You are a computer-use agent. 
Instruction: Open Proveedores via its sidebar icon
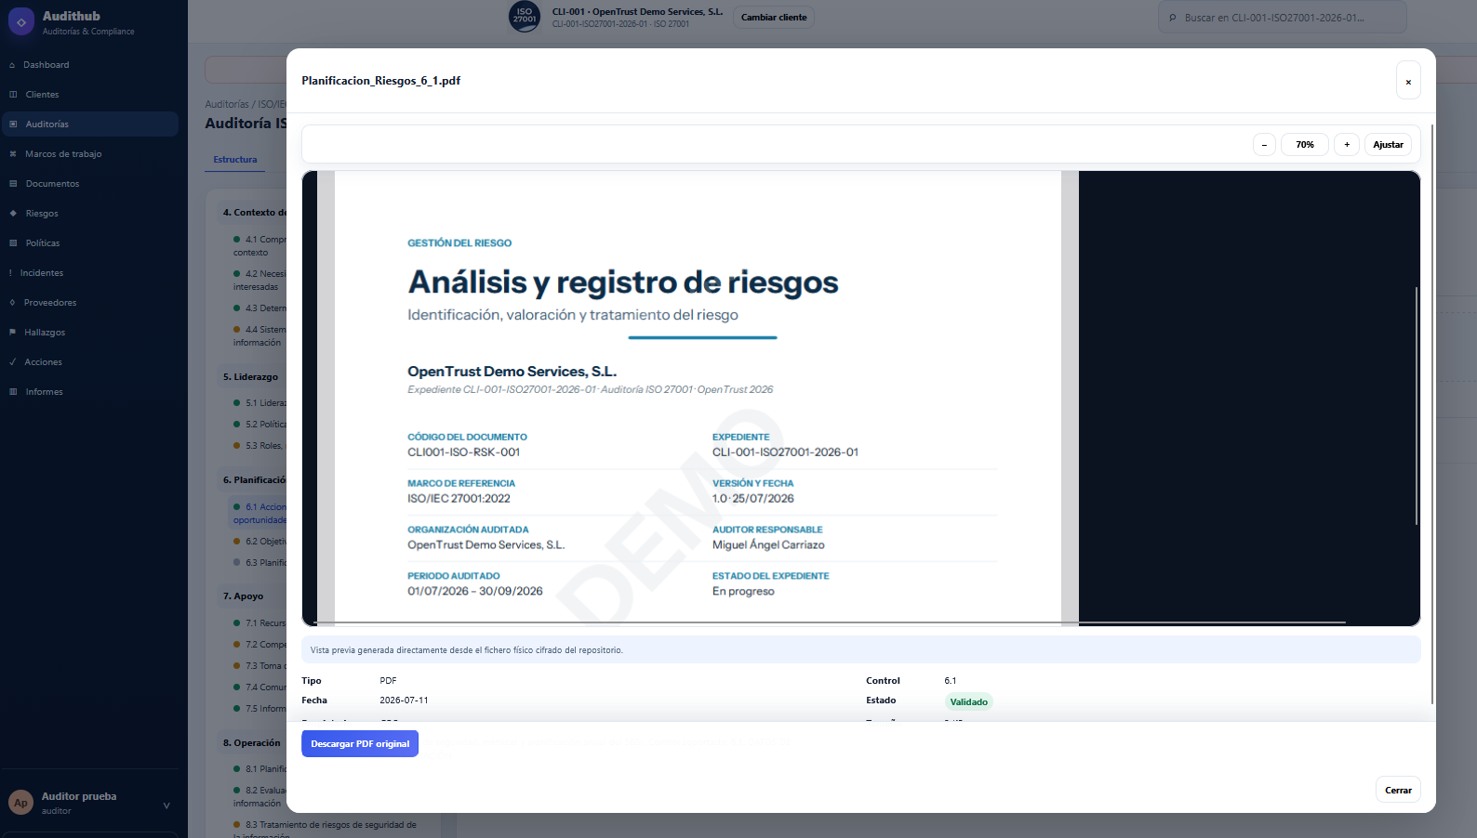(x=12, y=303)
